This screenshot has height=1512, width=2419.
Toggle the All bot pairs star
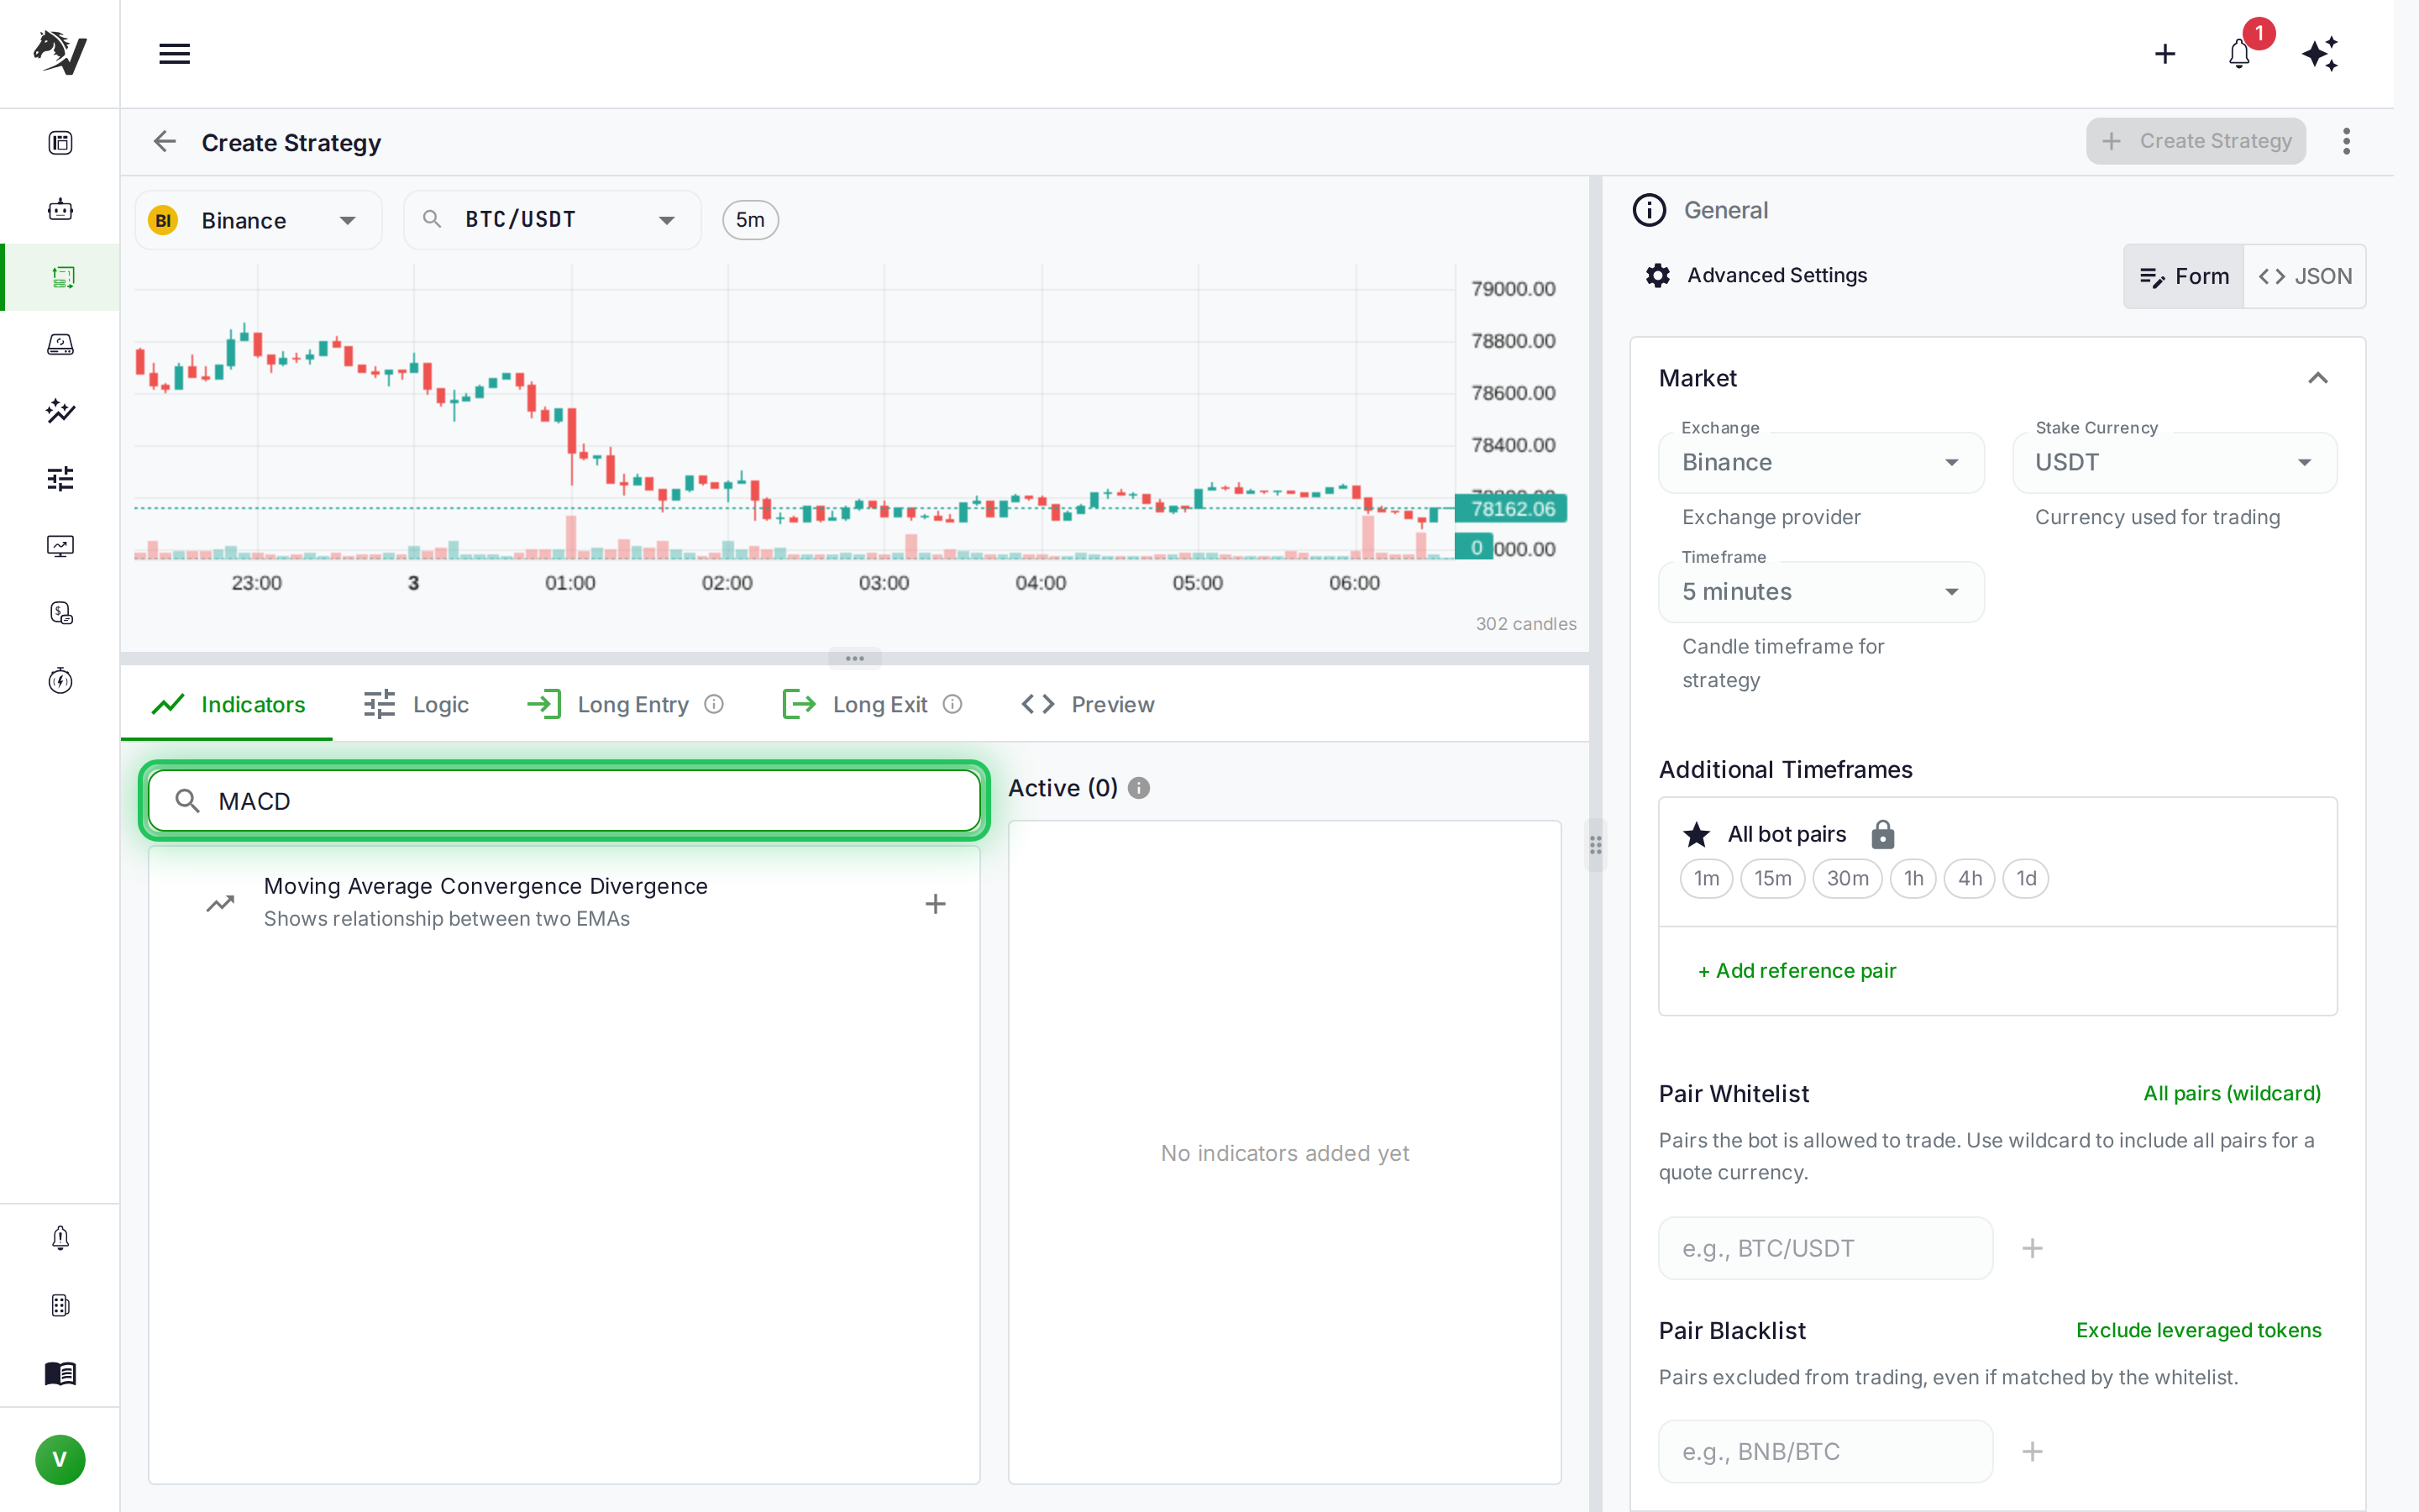[x=1697, y=834]
